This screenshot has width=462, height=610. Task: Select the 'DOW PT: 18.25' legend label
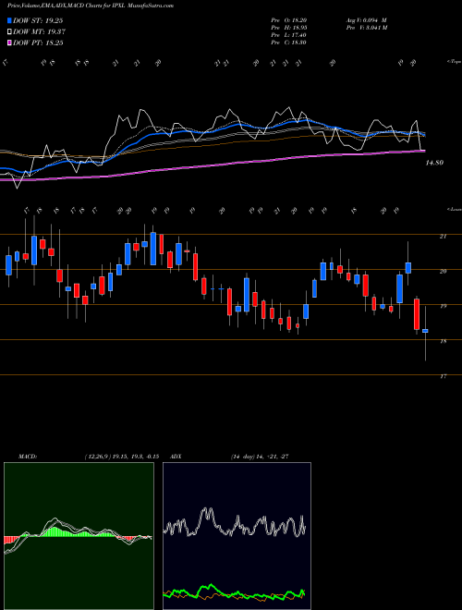[x=38, y=43]
